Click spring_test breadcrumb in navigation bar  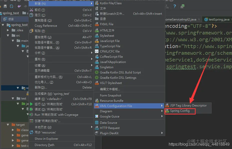point(11,13)
